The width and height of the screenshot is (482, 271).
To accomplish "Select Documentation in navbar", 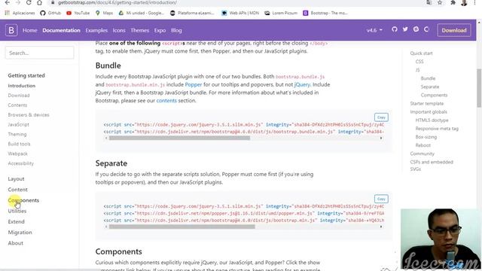I will [x=61, y=30].
